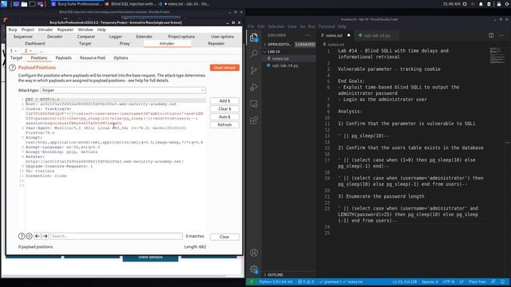Click the Clear button beside search matches
511x287 pixels.
(x=224, y=237)
